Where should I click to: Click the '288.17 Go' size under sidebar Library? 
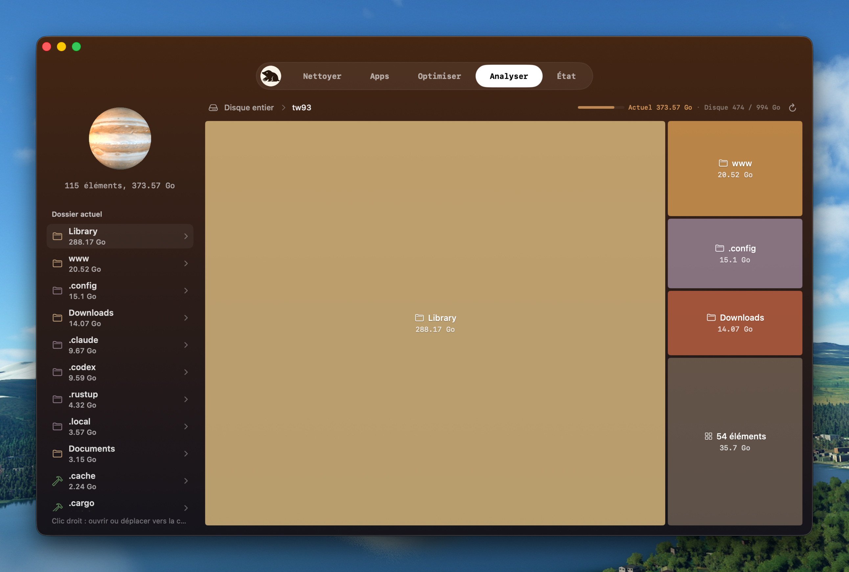(x=87, y=242)
